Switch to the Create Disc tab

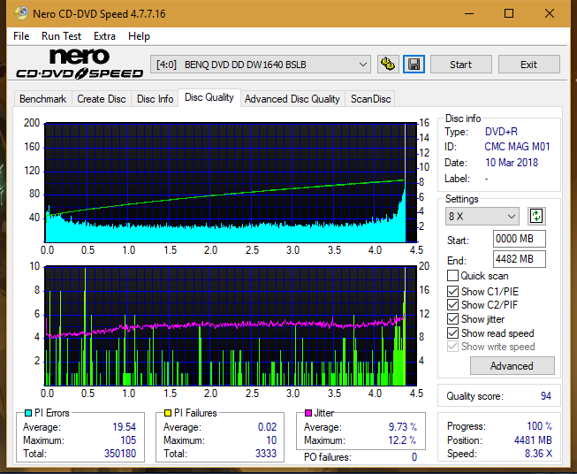point(102,99)
